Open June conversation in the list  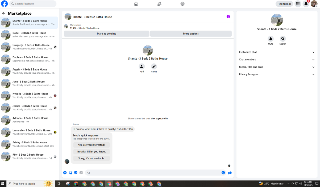29,84
